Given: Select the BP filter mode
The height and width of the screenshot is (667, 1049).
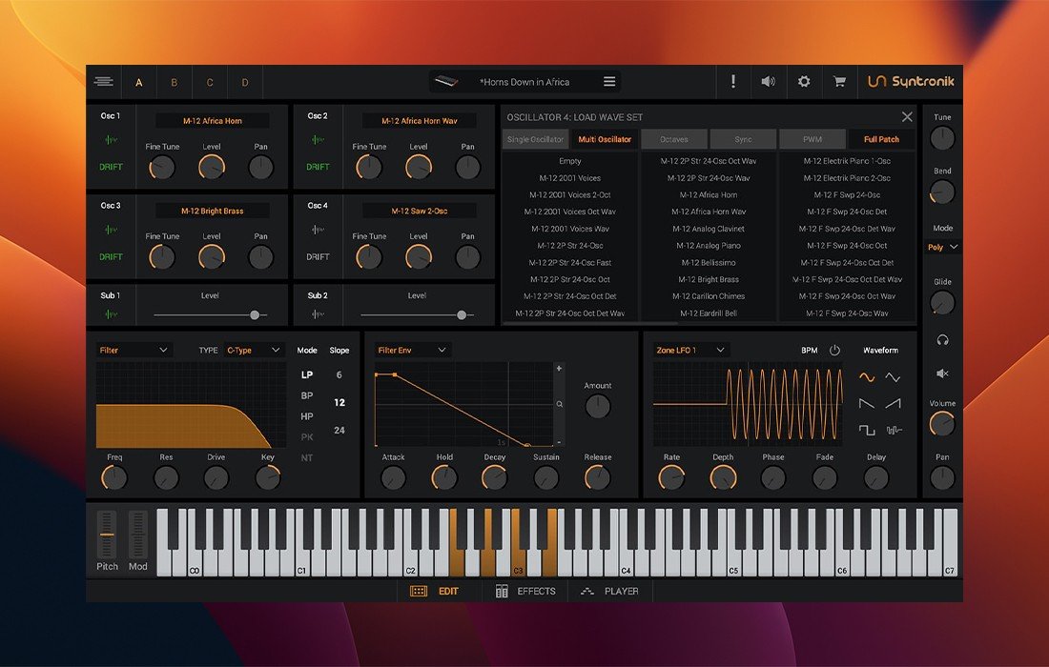Looking at the screenshot, I should coord(307,395).
